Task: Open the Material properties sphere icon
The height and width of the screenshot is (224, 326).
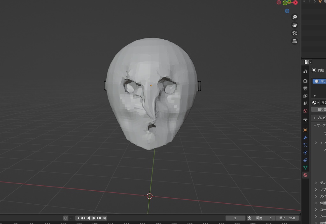Action: pyautogui.click(x=305, y=175)
